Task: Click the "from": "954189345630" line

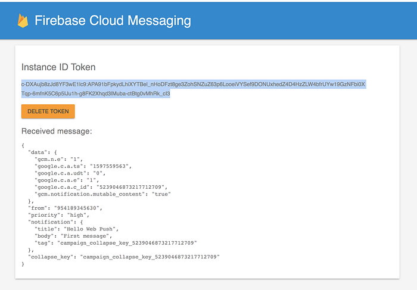Action: point(65,208)
